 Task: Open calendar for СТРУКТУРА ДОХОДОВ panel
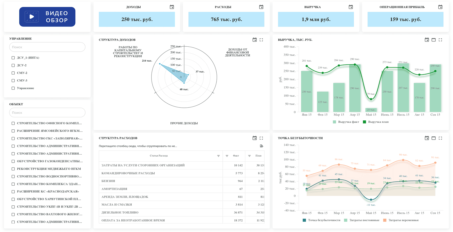pos(255,40)
